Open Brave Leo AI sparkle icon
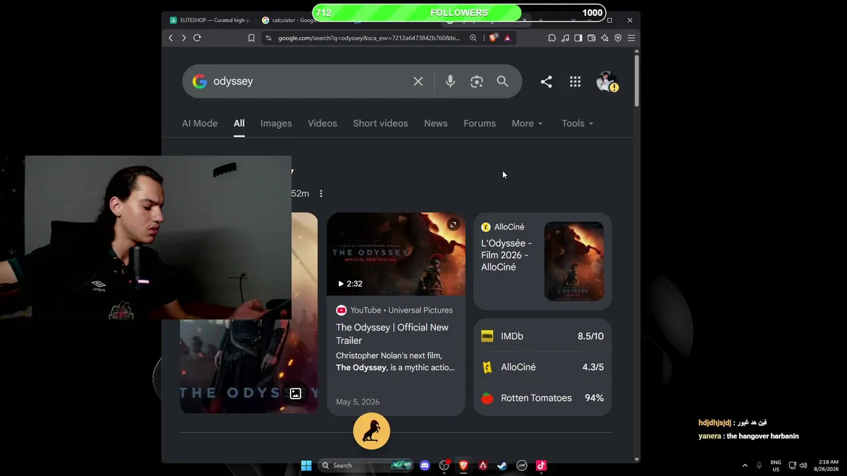 point(605,38)
